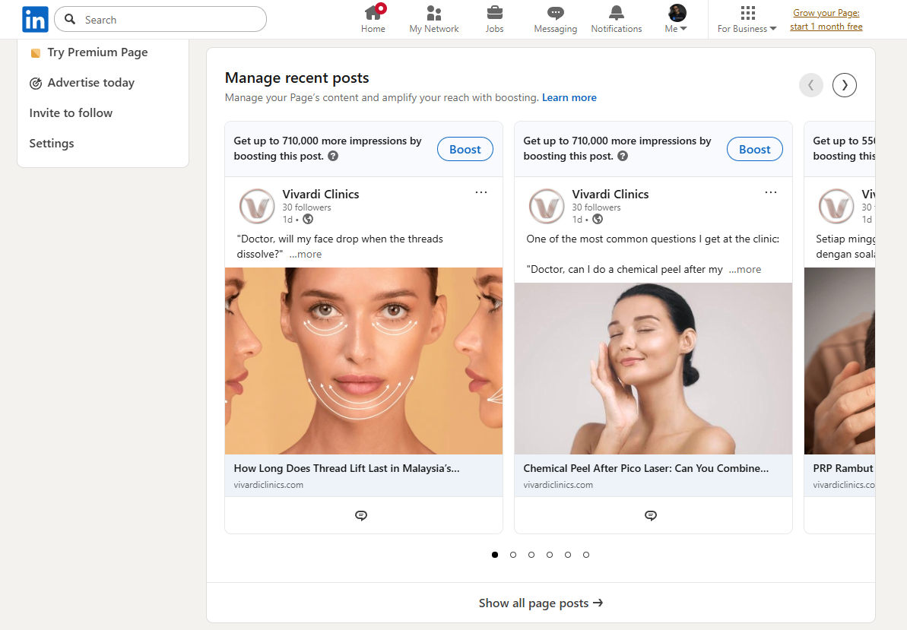Image resolution: width=907 pixels, height=630 pixels.
Task: Open the Notifications bell
Action: (x=617, y=14)
